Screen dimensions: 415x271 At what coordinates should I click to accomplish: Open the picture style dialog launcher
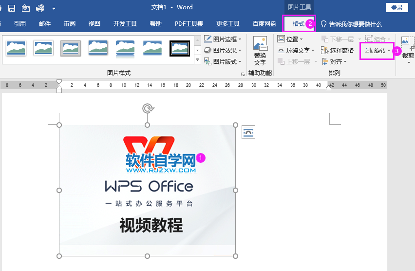[x=243, y=75]
